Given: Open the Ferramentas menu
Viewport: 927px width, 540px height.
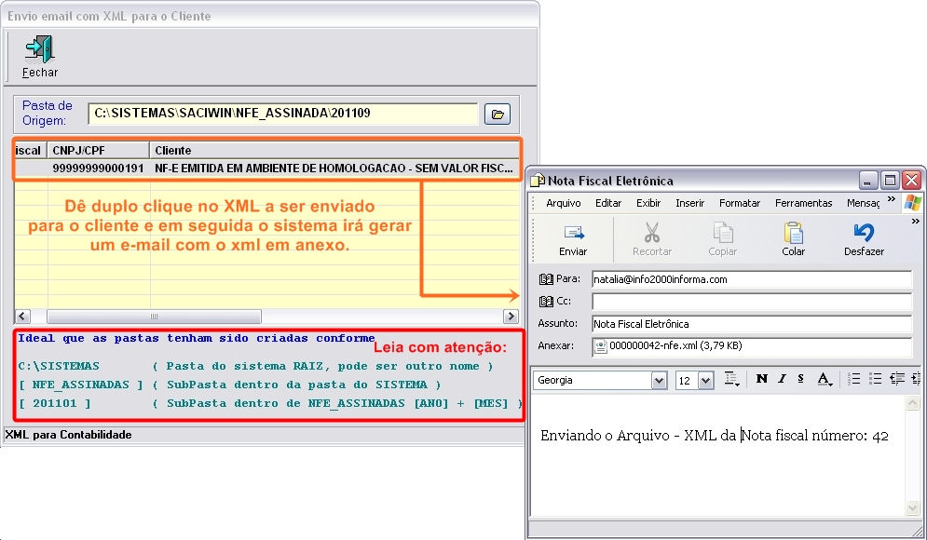Looking at the screenshot, I should (x=803, y=203).
